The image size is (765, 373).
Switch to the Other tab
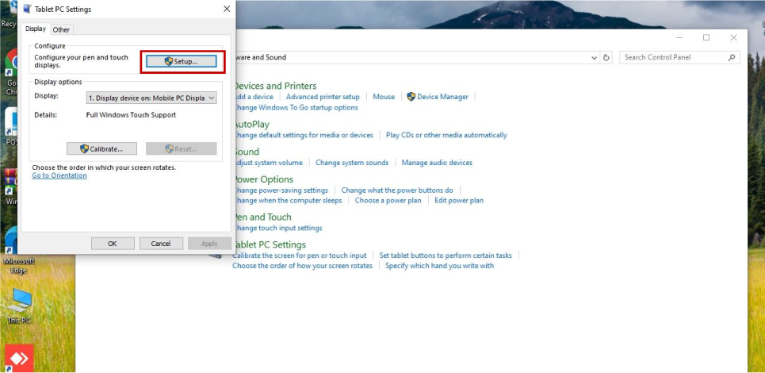61,29
